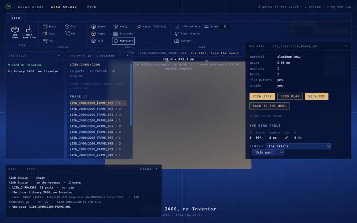Select part LIBW_2400x2200_FRAME_004
This screenshot has width=357, height=223.
tap(98, 120)
